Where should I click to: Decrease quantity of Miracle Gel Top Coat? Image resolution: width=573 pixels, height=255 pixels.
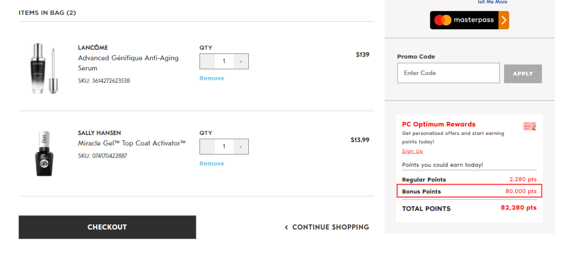207,147
